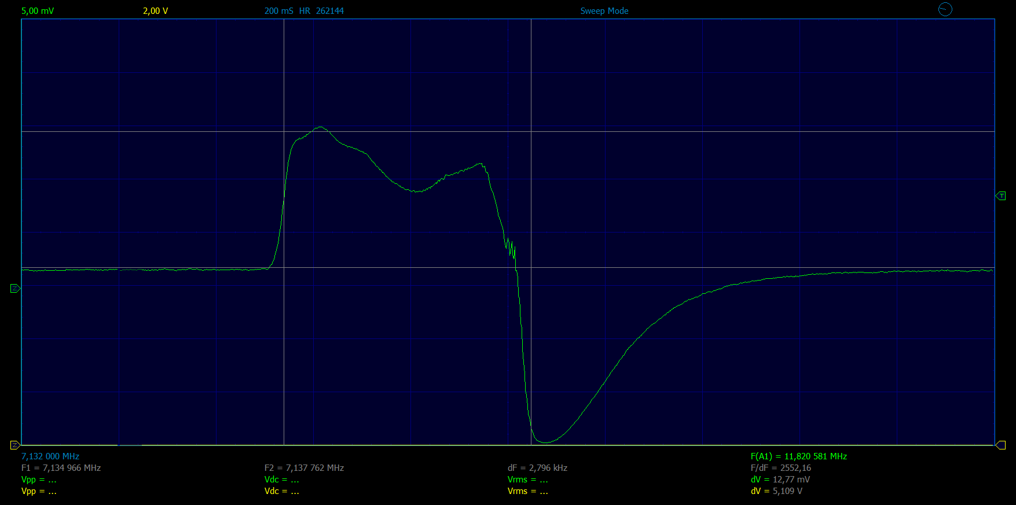
Task: Click the dF = 2,796 kHz readout
Action: (538, 468)
